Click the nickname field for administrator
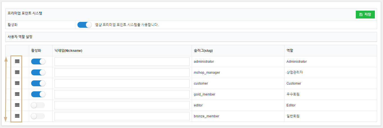 [122, 62]
